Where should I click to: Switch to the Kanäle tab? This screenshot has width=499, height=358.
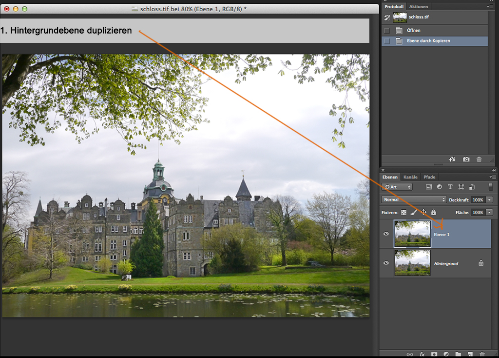point(410,177)
